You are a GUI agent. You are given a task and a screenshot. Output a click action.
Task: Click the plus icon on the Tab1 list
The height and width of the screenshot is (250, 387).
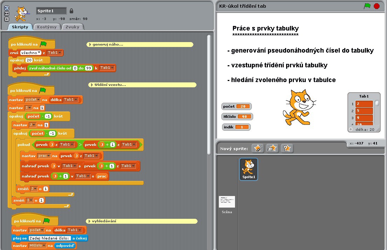click(x=351, y=129)
